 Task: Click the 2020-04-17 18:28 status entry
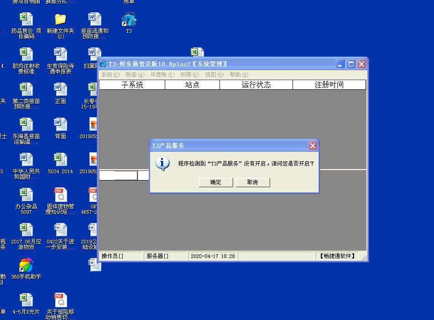pyautogui.click(x=213, y=256)
